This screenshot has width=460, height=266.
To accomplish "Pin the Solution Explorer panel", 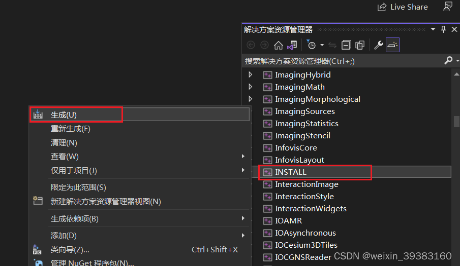I will click(444, 29).
